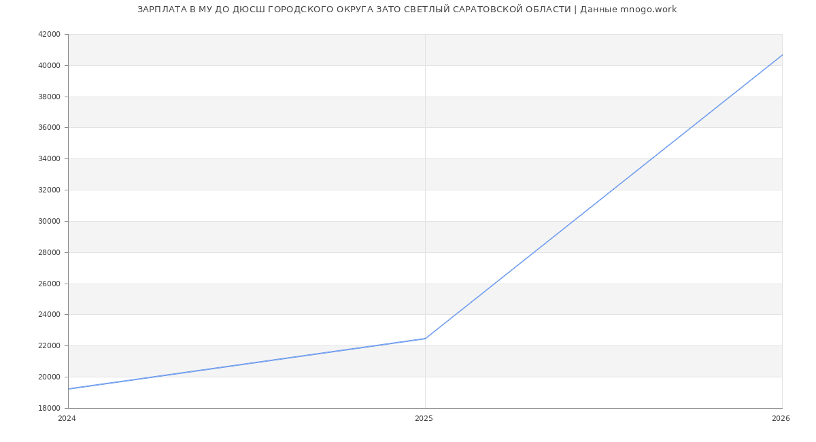816x442 pixels.
Task: Select the 24000 y-axis label
Action: pyautogui.click(x=50, y=315)
